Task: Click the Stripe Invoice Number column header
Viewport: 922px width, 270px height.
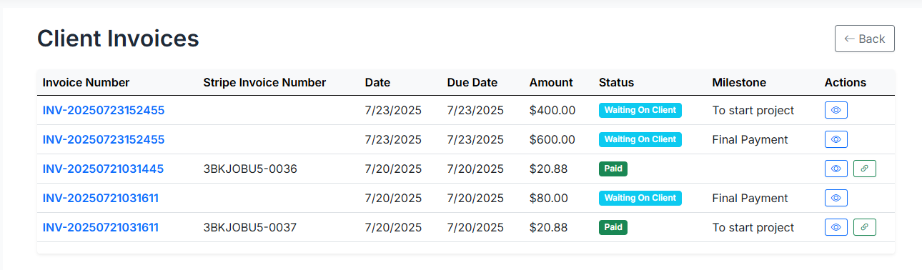Action: point(264,82)
